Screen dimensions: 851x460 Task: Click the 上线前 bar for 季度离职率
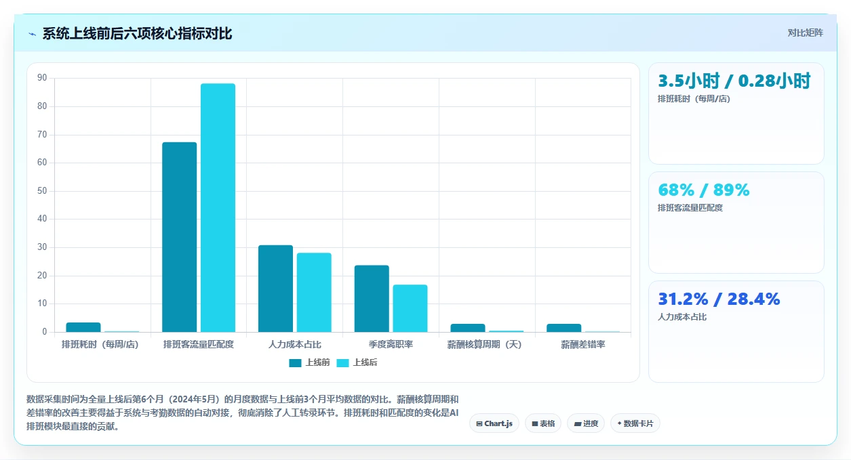coord(372,299)
